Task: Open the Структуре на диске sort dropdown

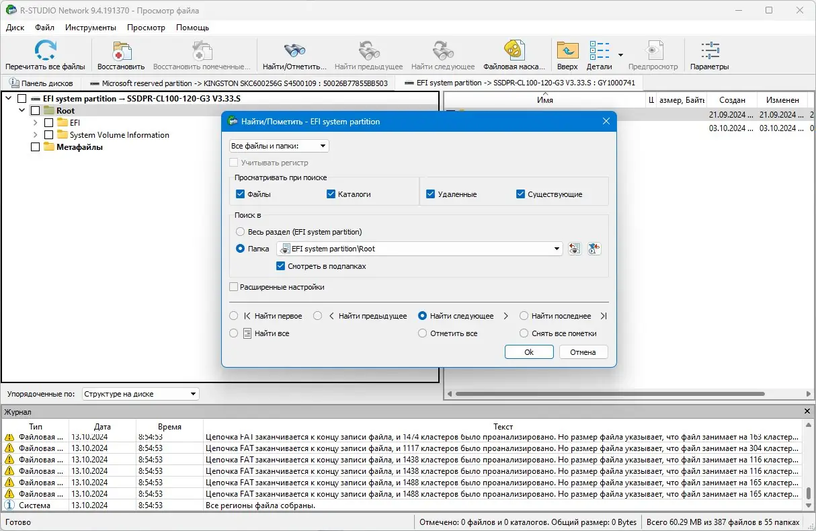Action: coord(140,394)
